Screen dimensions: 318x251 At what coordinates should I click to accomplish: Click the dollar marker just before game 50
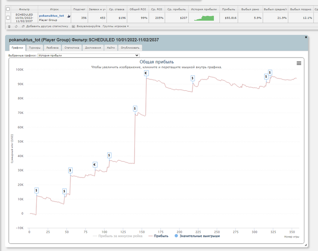tap(65, 191)
